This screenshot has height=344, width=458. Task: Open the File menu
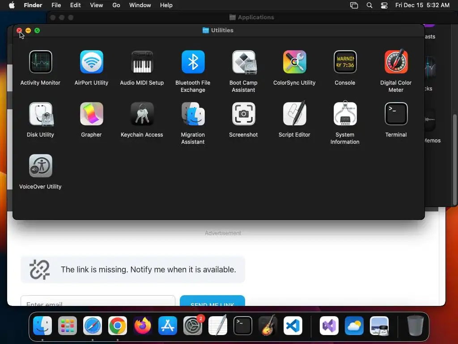(56, 5)
